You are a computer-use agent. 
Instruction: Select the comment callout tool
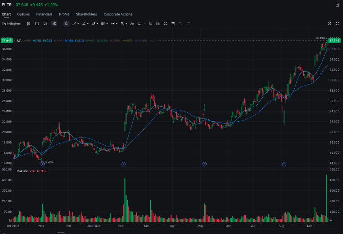pos(139,24)
